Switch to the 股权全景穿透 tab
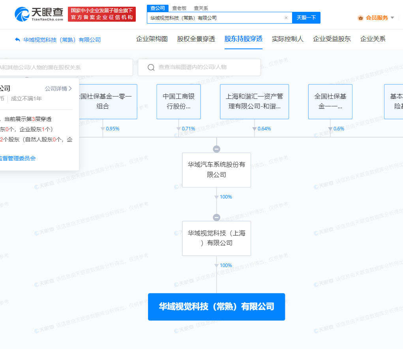The image size is (403, 349). pyautogui.click(x=196, y=39)
